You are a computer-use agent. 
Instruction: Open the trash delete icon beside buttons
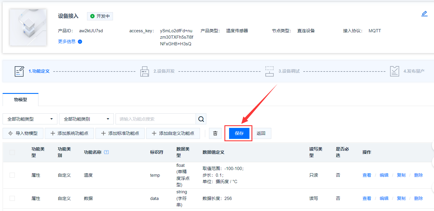(215, 133)
